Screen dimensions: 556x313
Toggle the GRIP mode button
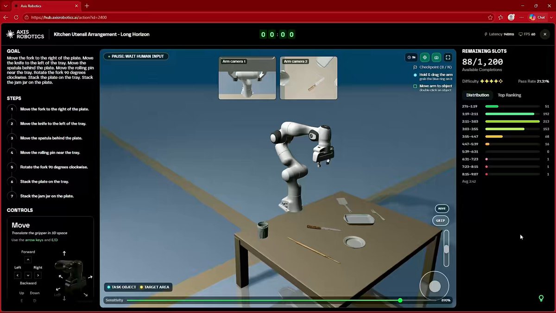[441, 221]
